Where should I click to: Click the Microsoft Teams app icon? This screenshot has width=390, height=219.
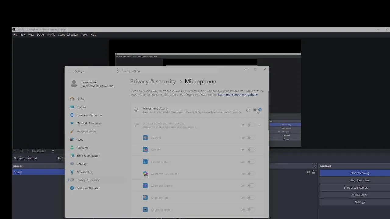[145, 186]
